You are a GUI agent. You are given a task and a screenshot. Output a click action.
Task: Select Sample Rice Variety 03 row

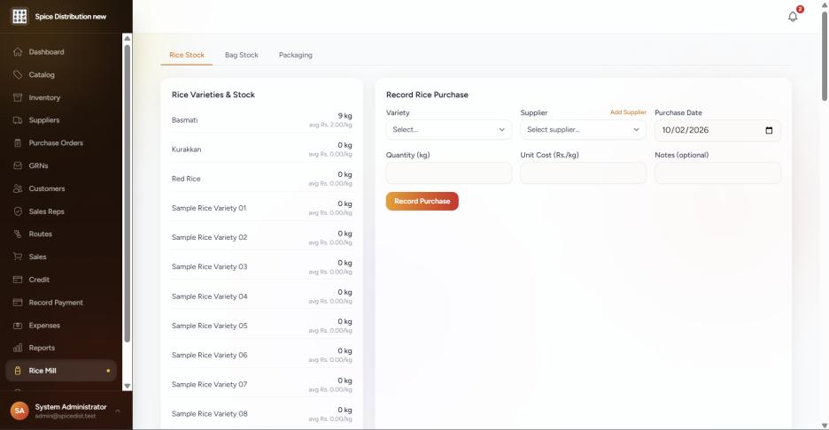(261, 267)
